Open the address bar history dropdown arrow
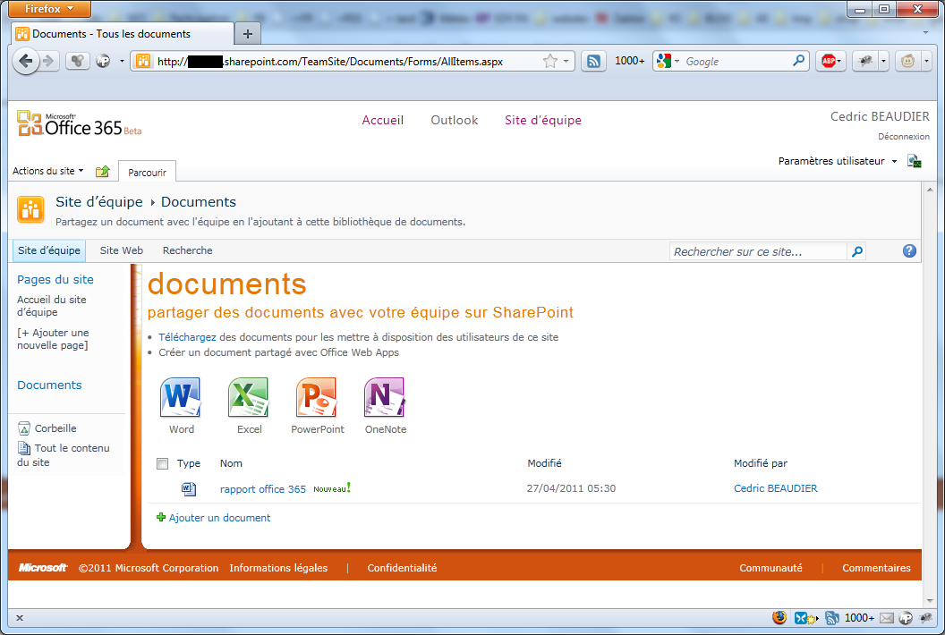Viewport: 945px width, 635px height. click(566, 61)
